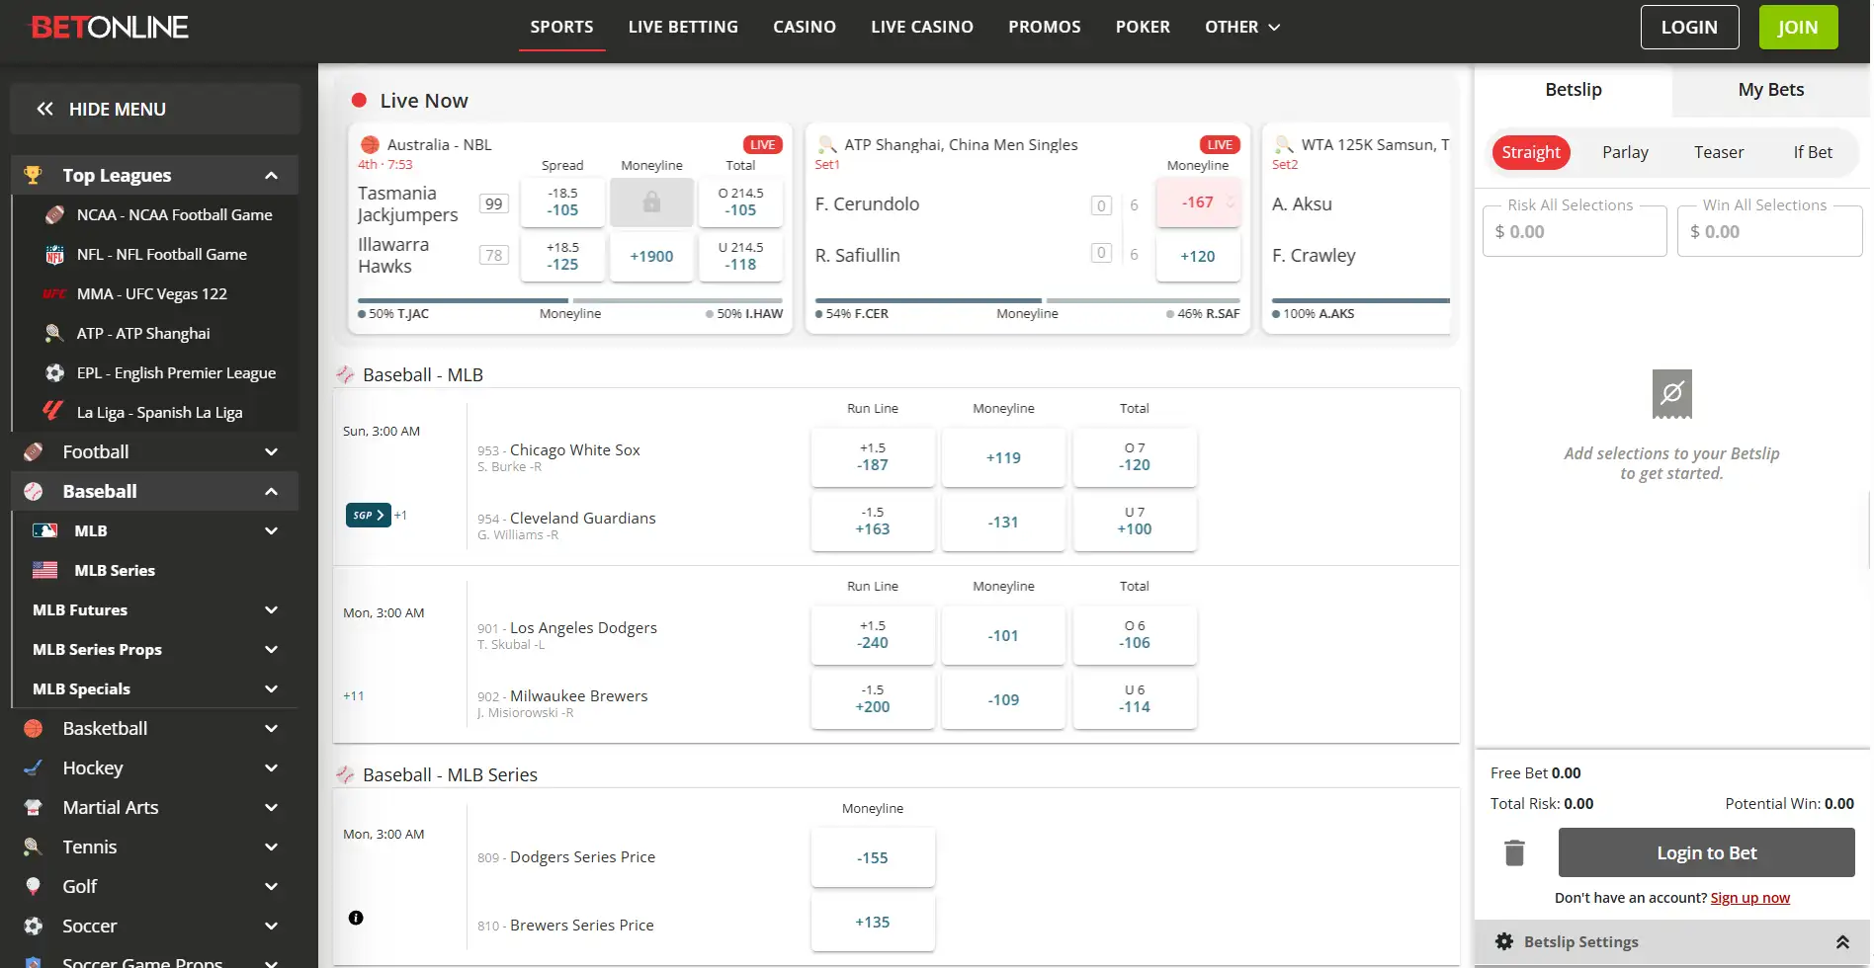Click the MLB Series flag icon
Image resolution: width=1874 pixels, height=968 pixels.
(44, 570)
